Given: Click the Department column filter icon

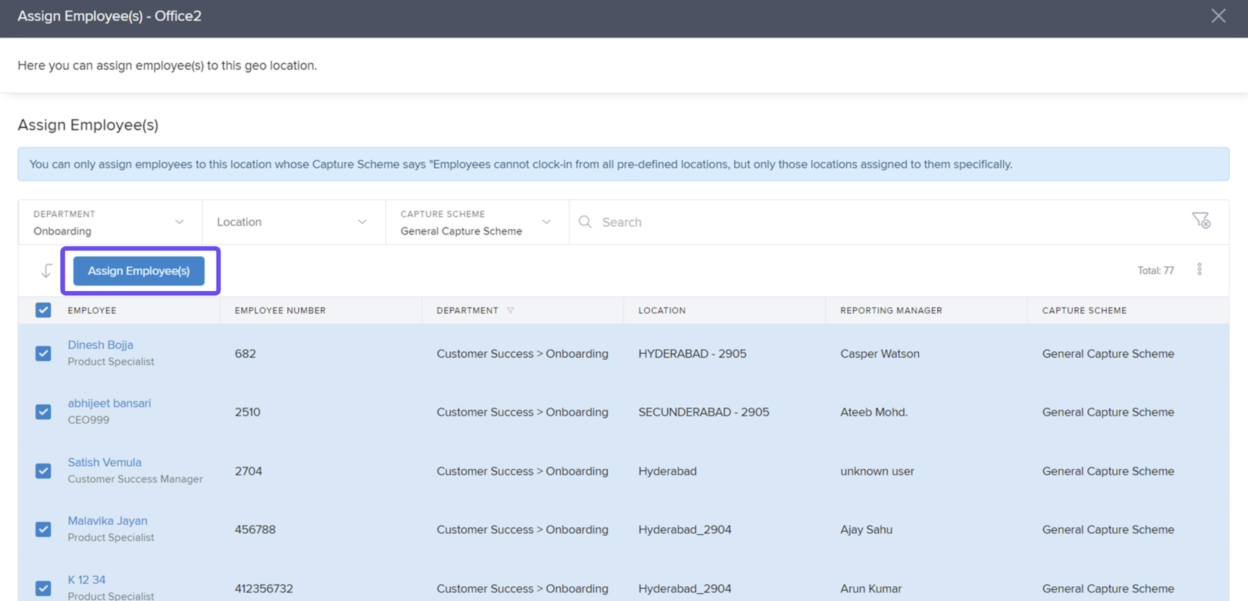Looking at the screenshot, I should click(x=510, y=310).
